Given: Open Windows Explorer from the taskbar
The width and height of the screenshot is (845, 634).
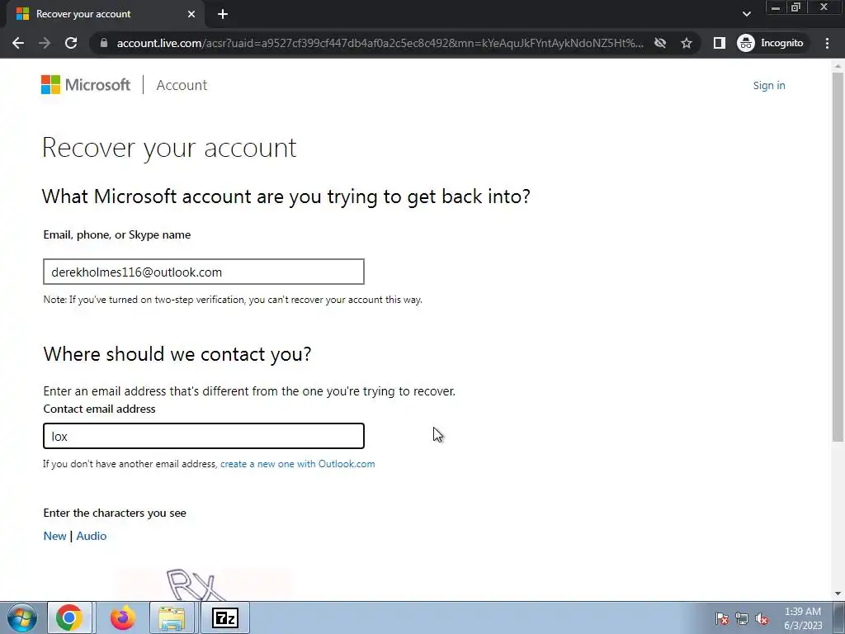Looking at the screenshot, I should [x=172, y=617].
